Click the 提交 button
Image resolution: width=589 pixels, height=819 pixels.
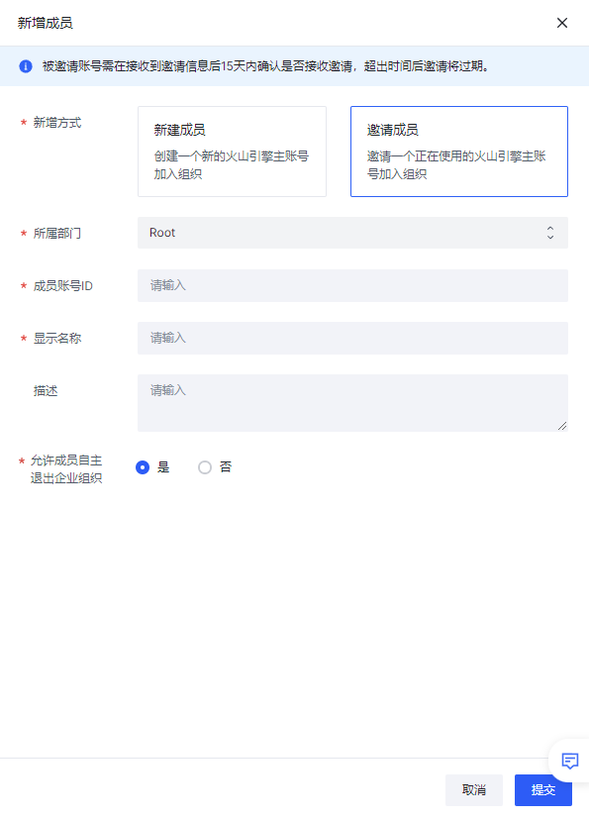[x=543, y=789]
